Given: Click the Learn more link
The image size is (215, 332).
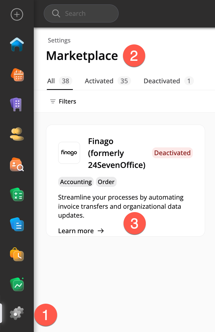Looking at the screenshot, I should pos(81,231).
